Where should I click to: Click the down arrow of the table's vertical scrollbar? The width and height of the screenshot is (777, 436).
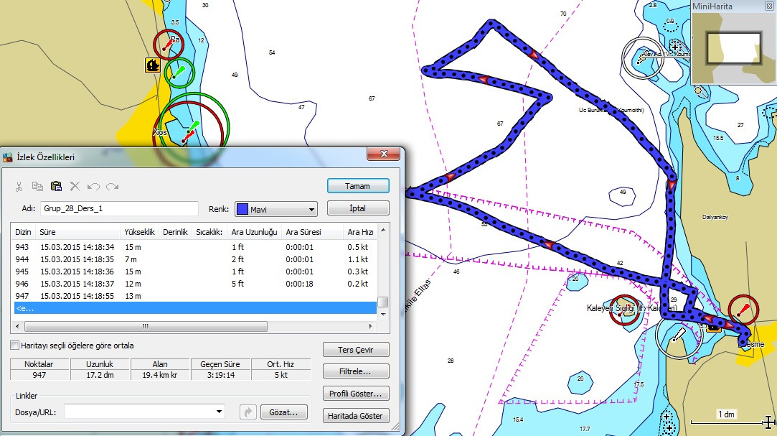click(383, 315)
